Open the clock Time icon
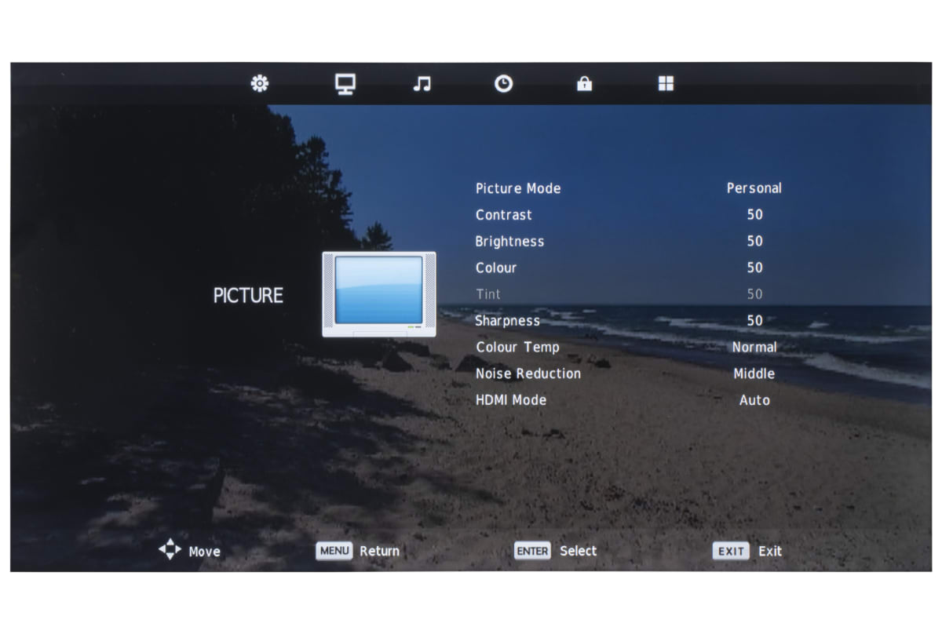This screenshot has width=942, height=634. tap(503, 84)
